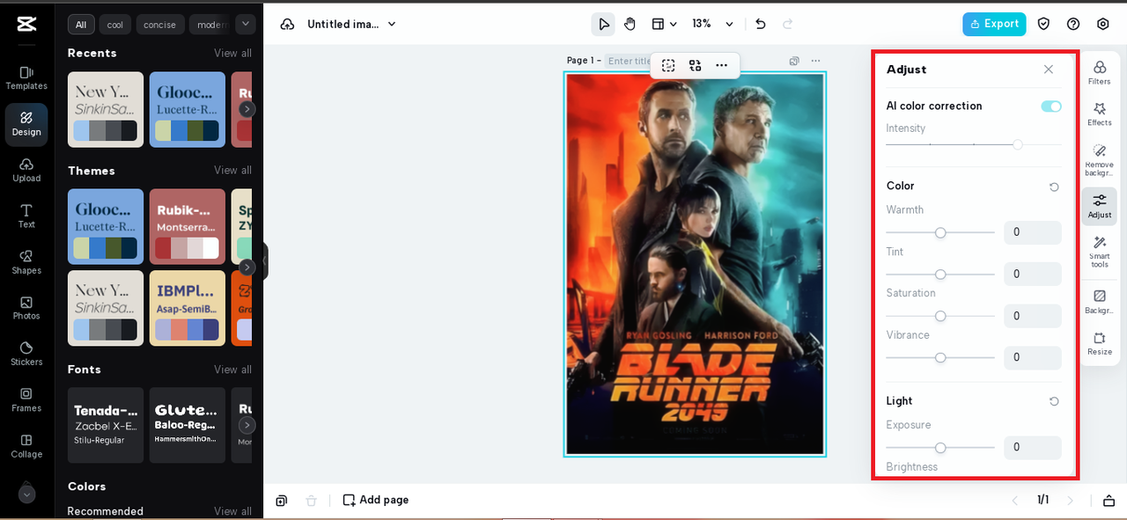Show more Fonts with the arrow
This screenshot has width=1127, height=520.
point(247,425)
